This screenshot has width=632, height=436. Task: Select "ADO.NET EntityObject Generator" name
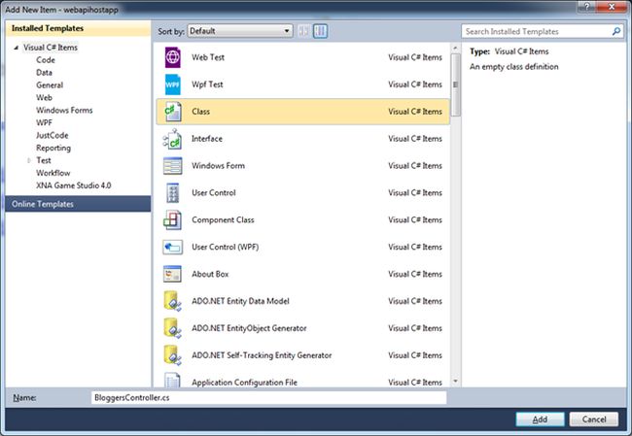point(249,328)
